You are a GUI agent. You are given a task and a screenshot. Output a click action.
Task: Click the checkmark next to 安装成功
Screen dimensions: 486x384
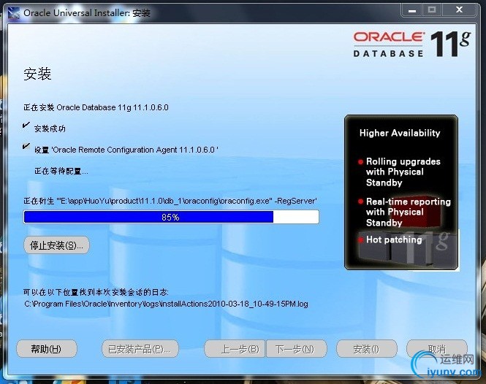tap(26, 126)
